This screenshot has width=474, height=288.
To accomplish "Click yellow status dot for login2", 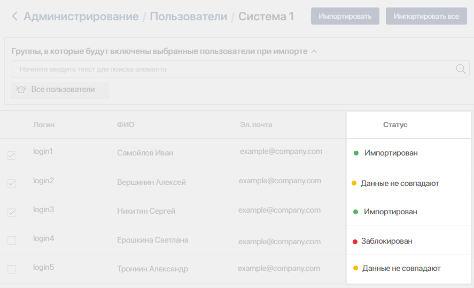I will click(354, 183).
